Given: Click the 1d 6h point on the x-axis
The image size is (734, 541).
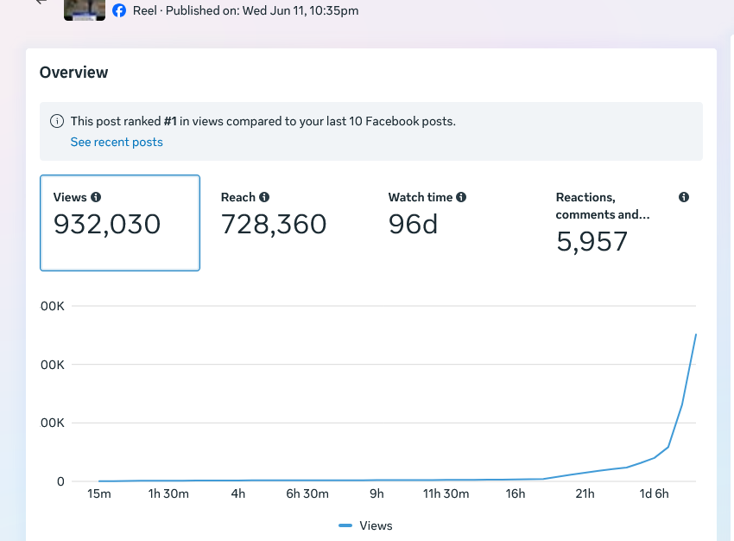Looking at the screenshot, I should (x=654, y=493).
